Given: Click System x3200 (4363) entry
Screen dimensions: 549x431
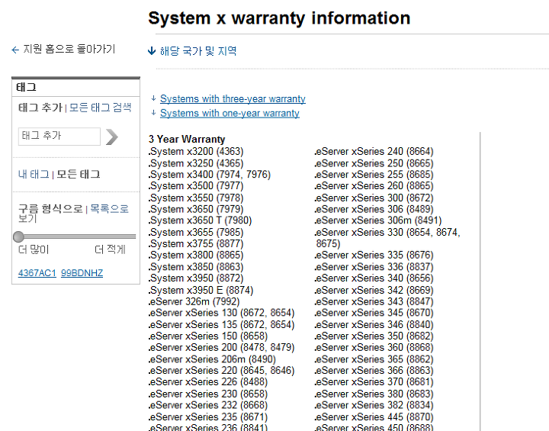Looking at the screenshot, I should (196, 151).
